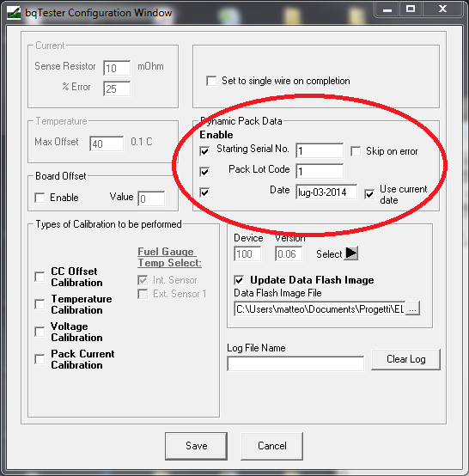Screen dimensions: 469x476
Task: Click the Dynamic Pack Data Enable label
Action: (x=216, y=135)
